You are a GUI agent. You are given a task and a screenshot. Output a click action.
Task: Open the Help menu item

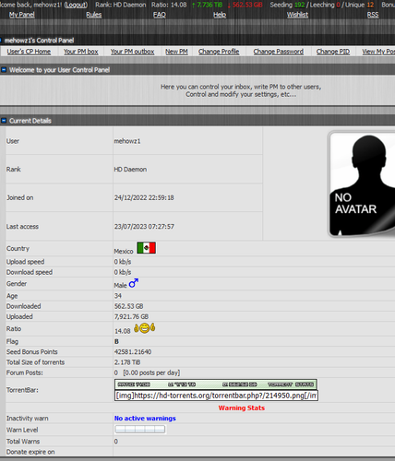coord(220,15)
